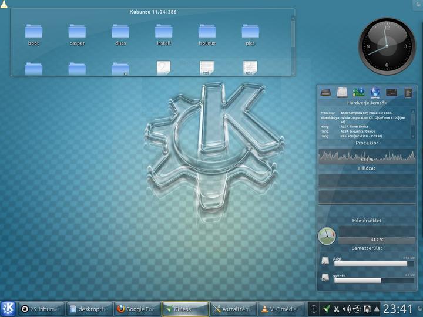The image size is (423, 317).
Task: Switch to VLC médialejátszó taskbar window
Action: tap(281, 309)
